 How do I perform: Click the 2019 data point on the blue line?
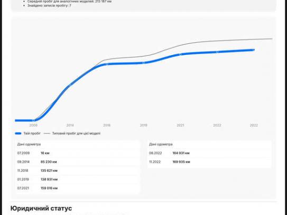tap(144, 63)
